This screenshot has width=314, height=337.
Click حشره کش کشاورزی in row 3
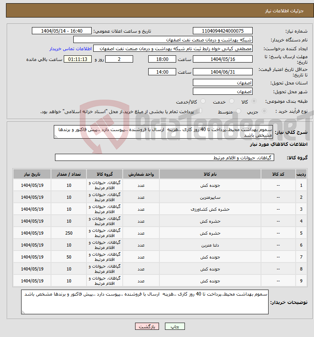click(x=210, y=209)
